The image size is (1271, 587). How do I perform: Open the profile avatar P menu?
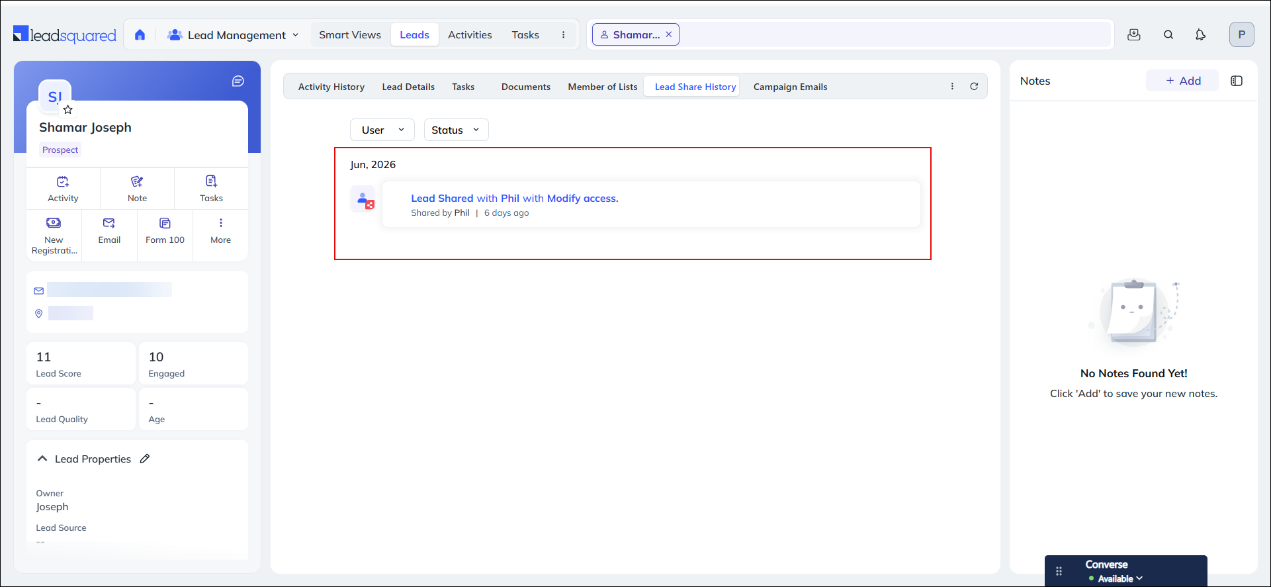1242,34
